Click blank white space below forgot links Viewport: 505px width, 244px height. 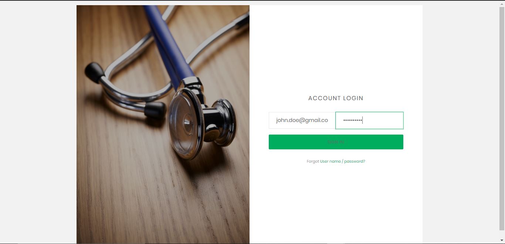pyautogui.click(x=336, y=203)
